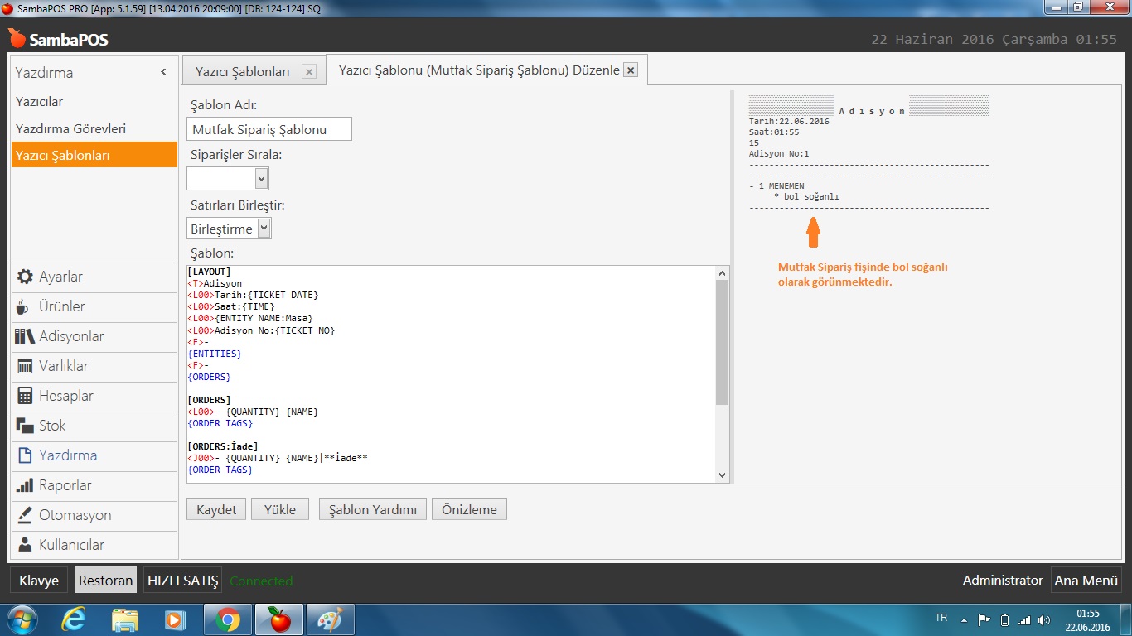Close the Yazıcı Şablonu Düzenle tab
This screenshot has width=1132, height=636.
point(631,70)
